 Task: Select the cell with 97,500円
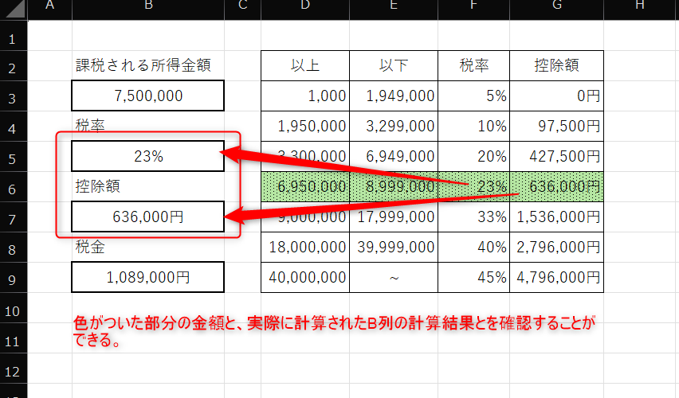(x=556, y=126)
